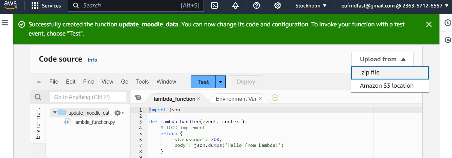Viewport: 452px width, 158px height.
Task: Collapse the Upload from dropdown
Action: (383, 59)
